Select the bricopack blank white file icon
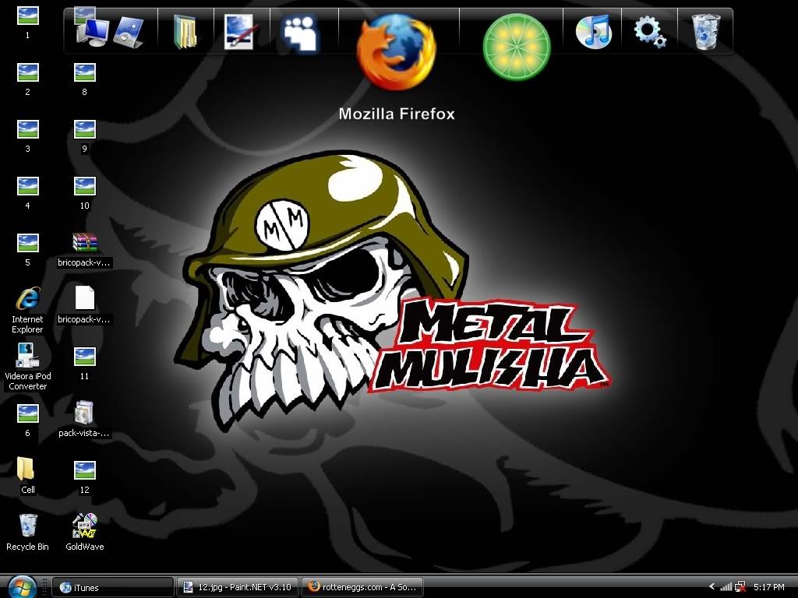 coord(84,305)
